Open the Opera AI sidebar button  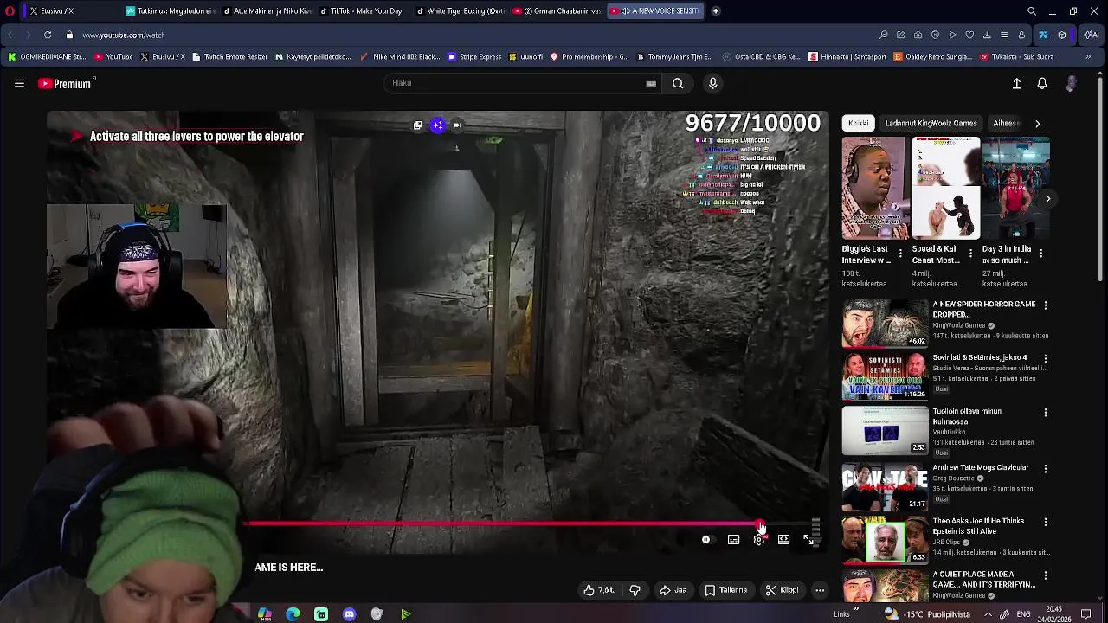click(1091, 35)
